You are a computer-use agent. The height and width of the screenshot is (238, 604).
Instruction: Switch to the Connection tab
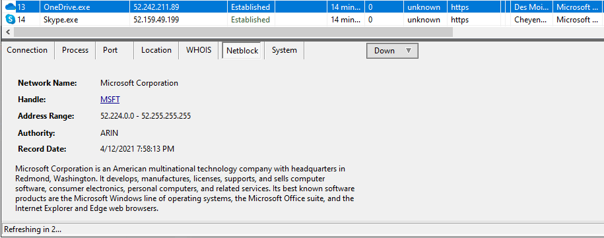(27, 50)
